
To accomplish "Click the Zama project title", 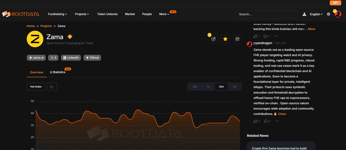I will pyautogui.click(x=55, y=37).
